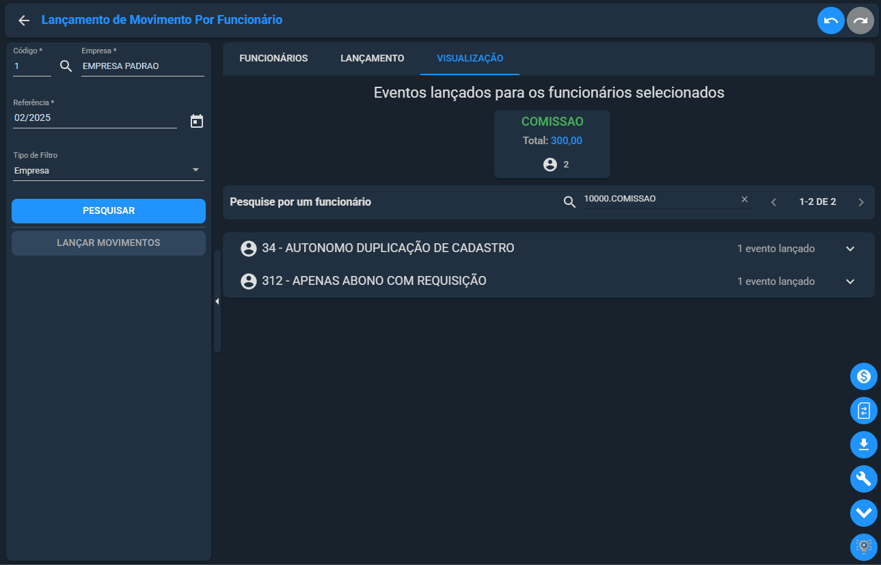The height and width of the screenshot is (565, 881).
Task: Open the wrench tools floating button
Action: 864,479
